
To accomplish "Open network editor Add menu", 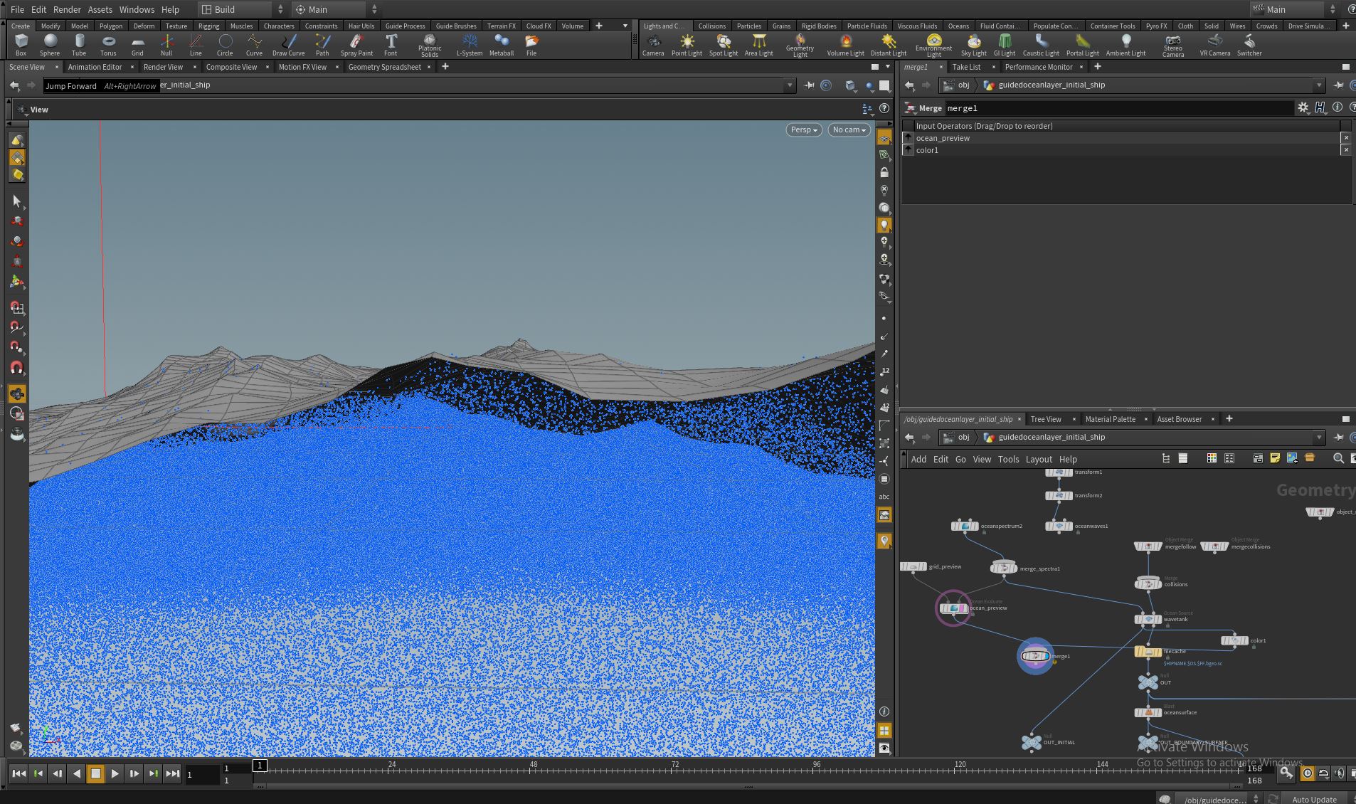I will pyautogui.click(x=918, y=459).
